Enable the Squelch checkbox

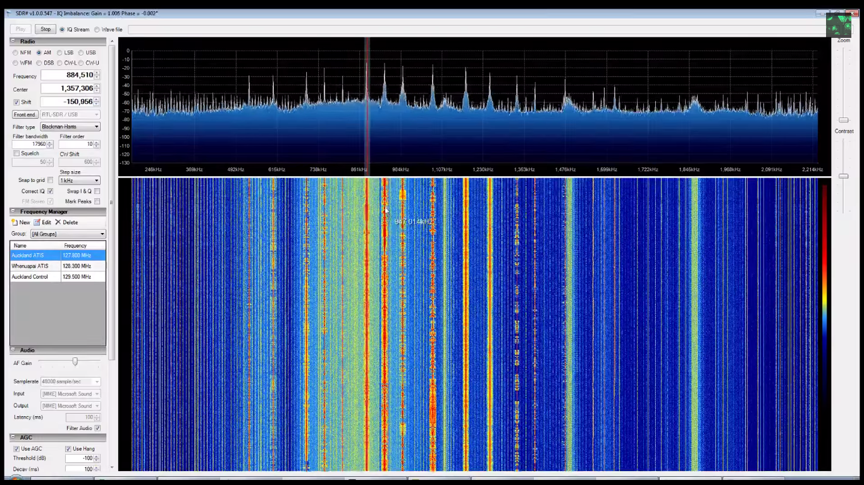(16, 153)
